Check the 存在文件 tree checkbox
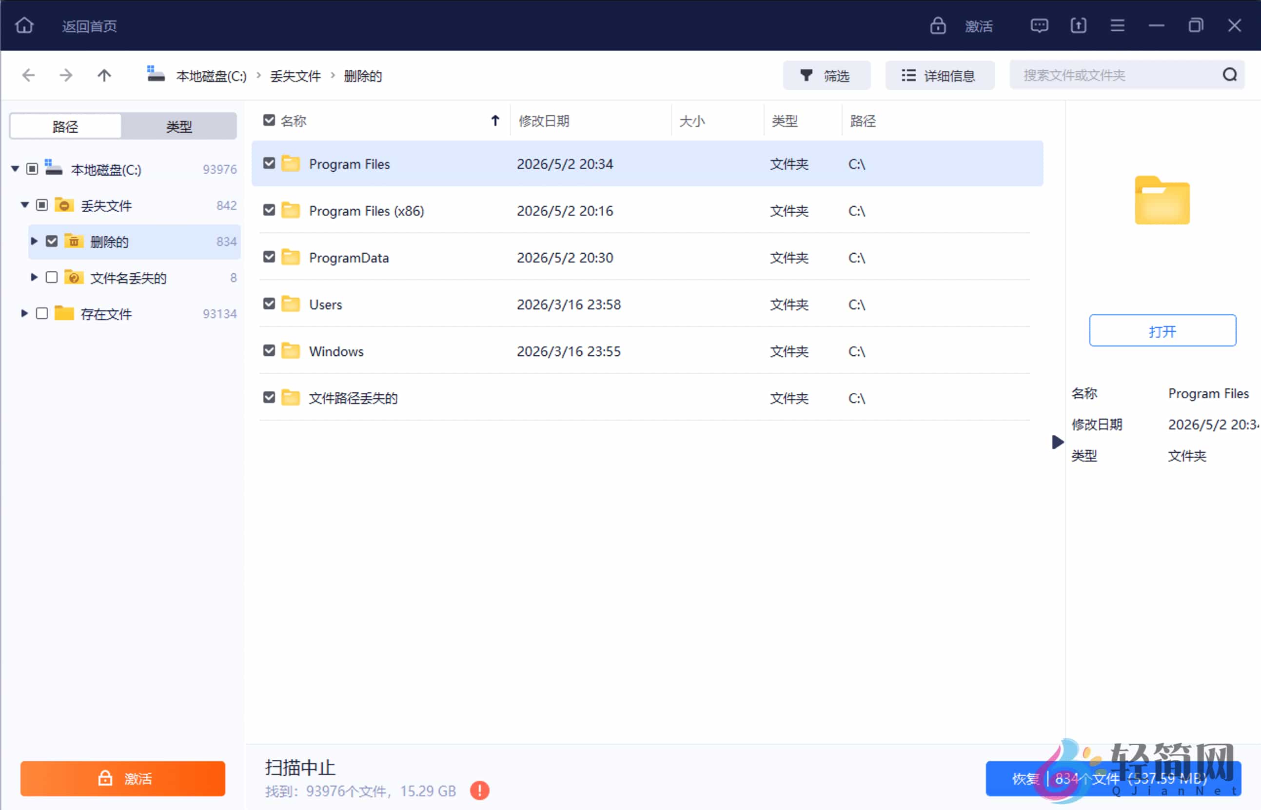Image resolution: width=1261 pixels, height=810 pixels. coord(42,313)
